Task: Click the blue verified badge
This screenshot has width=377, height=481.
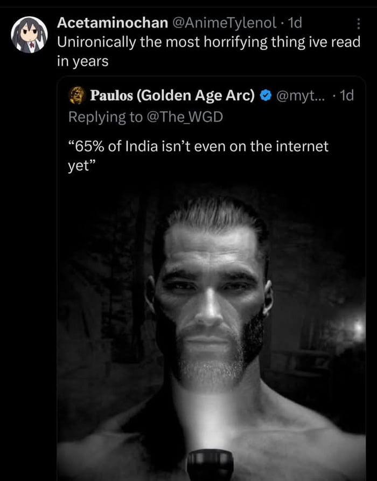Action: coord(265,96)
